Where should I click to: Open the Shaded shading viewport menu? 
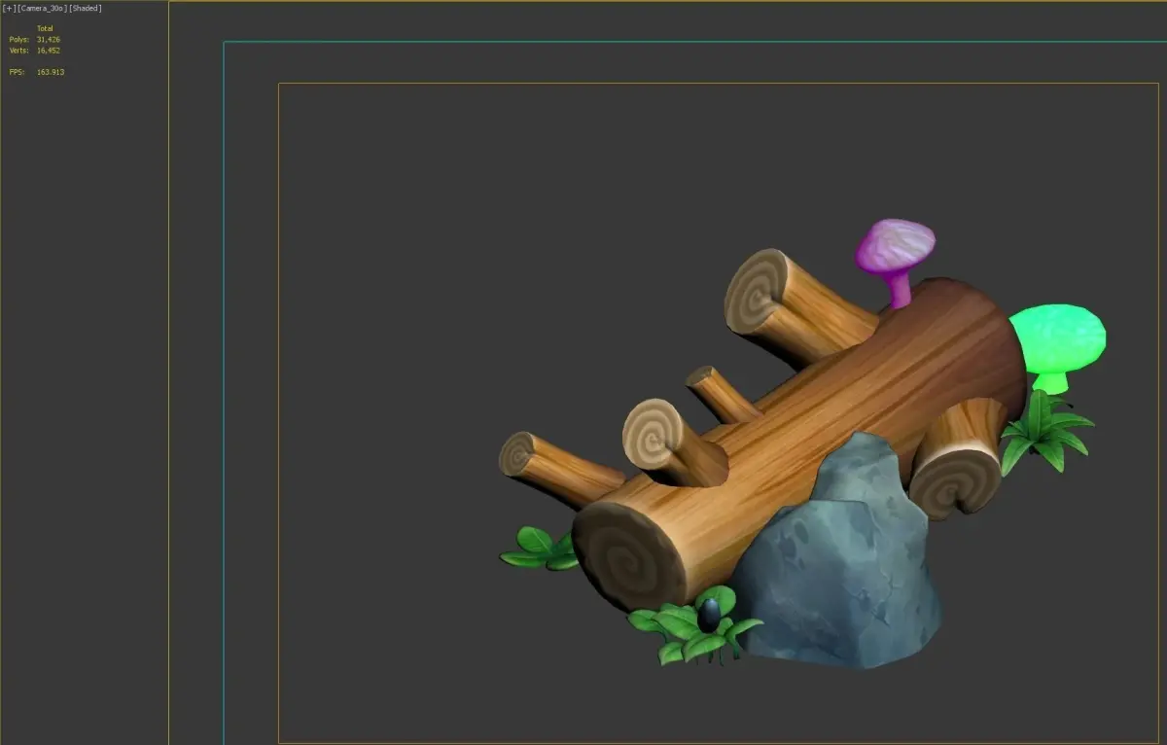coord(85,8)
